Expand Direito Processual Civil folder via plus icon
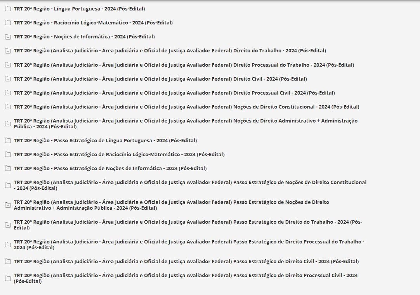420x295 pixels. [8, 93]
